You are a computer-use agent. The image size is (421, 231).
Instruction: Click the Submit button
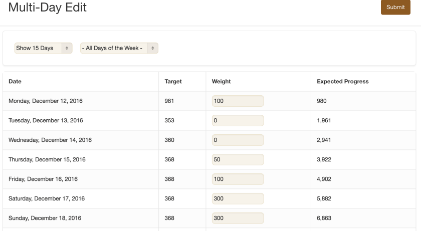click(395, 7)
